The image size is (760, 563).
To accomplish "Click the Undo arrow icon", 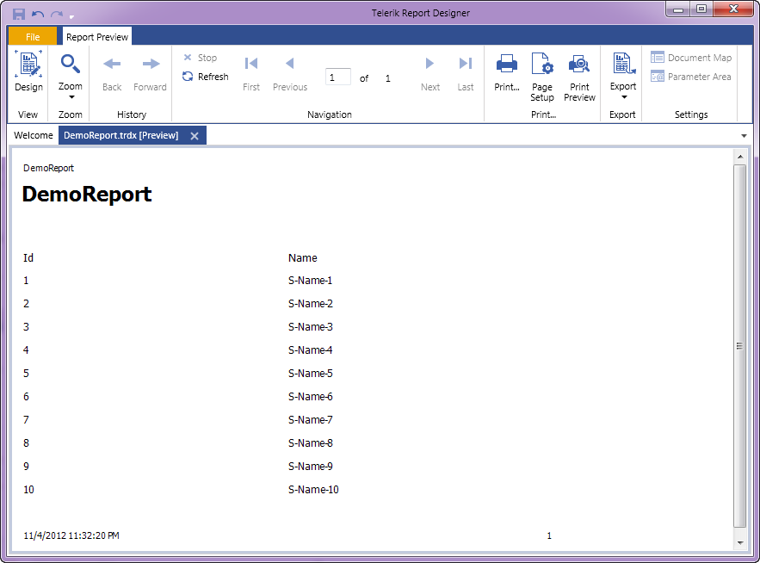I will click(38, 15).
